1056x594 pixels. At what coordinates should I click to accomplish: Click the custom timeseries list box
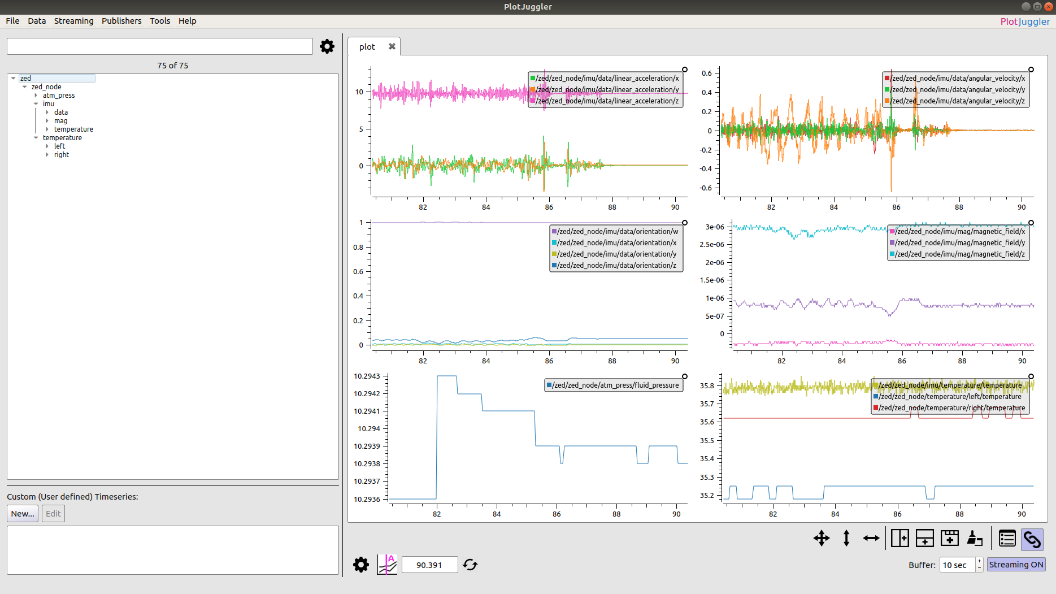pyautogui.click(x=173, y=550)
